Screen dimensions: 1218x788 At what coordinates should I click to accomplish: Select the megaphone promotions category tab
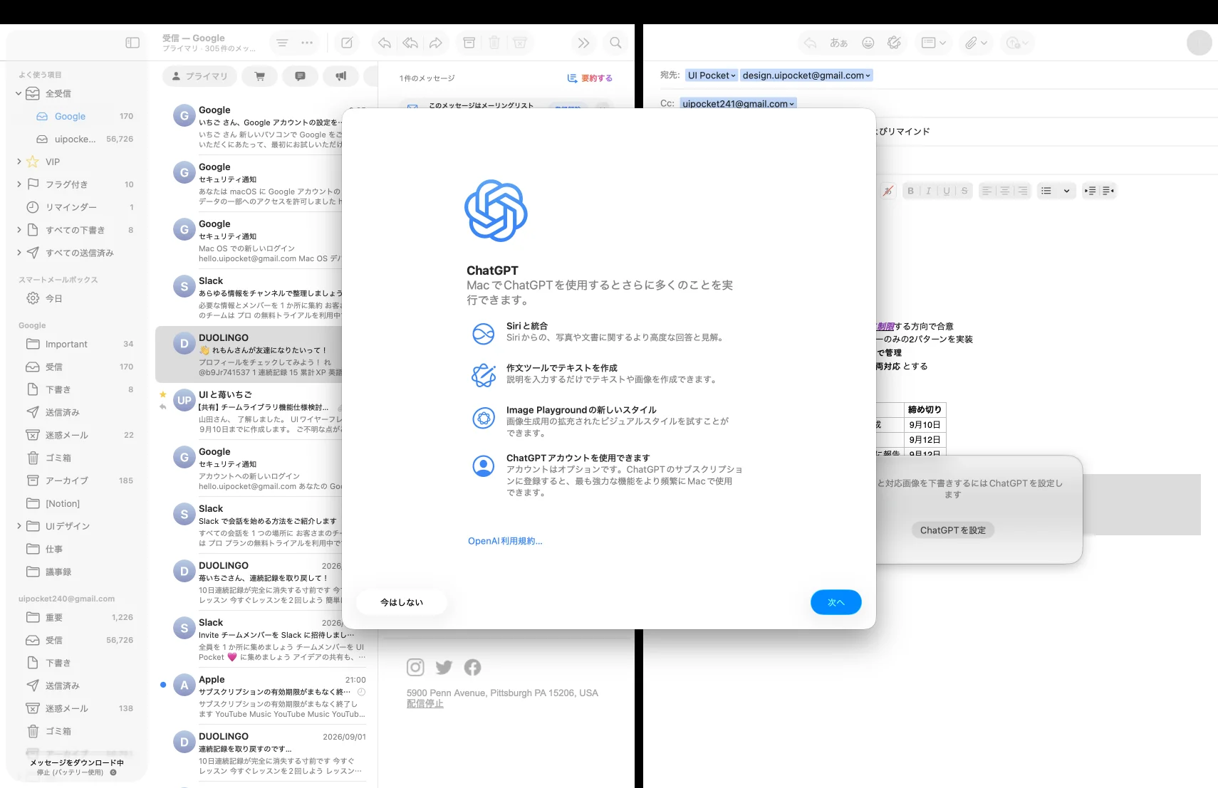pyautogui.click(x=341, y=76)
